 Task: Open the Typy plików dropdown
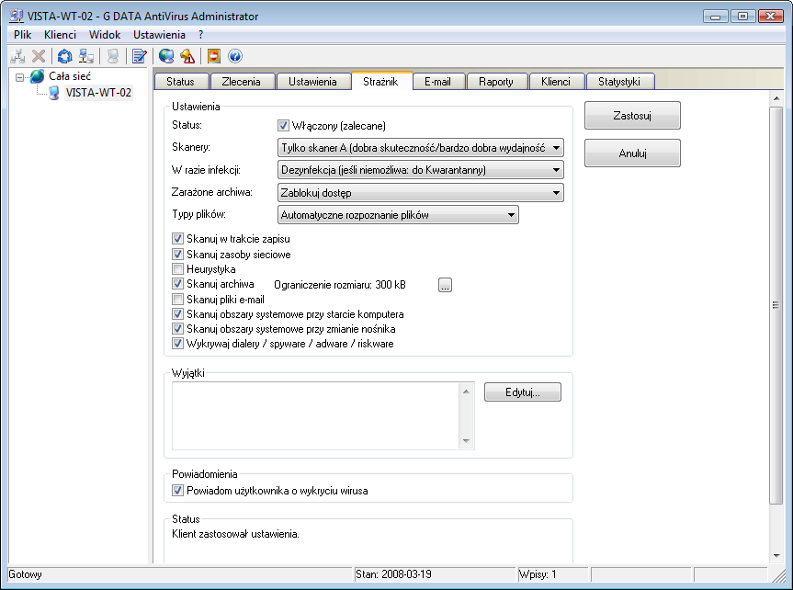point(398,215)
